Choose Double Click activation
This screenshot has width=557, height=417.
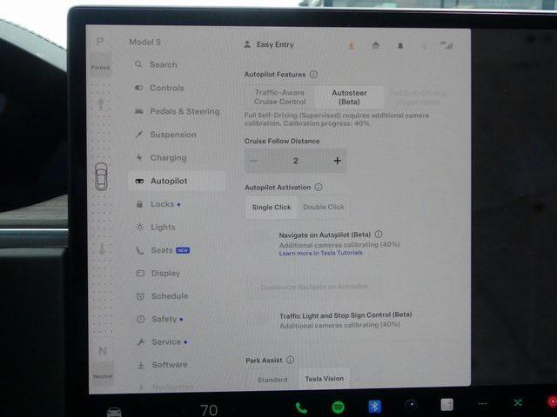pos(324,207)
